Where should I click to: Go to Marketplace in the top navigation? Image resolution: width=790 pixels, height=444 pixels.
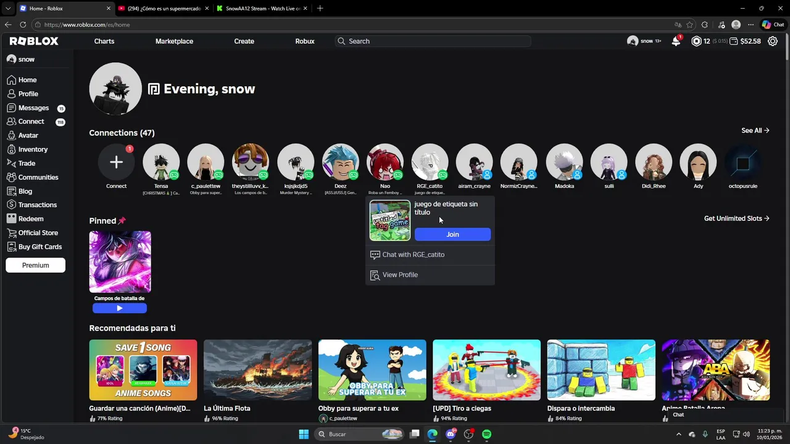click(x=174, y=41)
